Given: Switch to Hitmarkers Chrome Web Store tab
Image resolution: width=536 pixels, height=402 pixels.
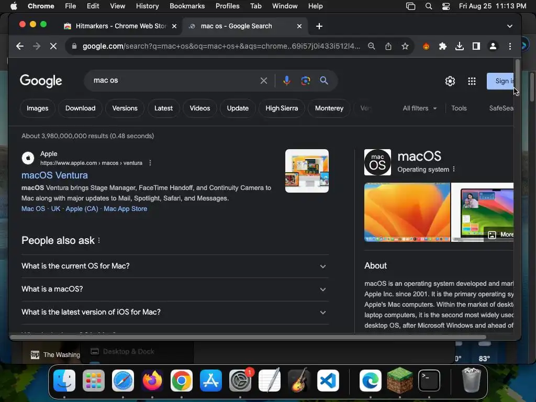Looking at the screenshot, I should pos(120,26).
